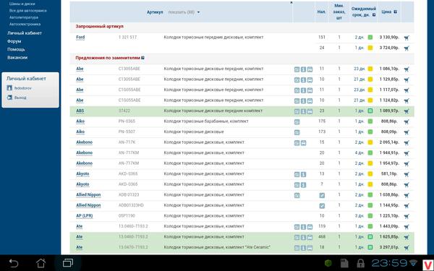Tap Wi-Fi signal icon in status bar
Image resolution: width=434 pixels, height=271 pixels.
coord(413,263)
